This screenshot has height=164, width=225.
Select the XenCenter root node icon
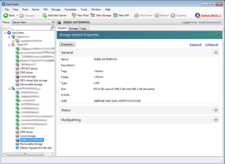(9, 33)
